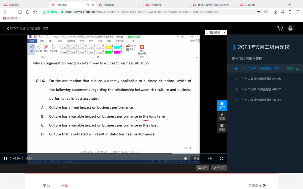
Task: Seek on the video progress bar
Action: coord(113,153)
